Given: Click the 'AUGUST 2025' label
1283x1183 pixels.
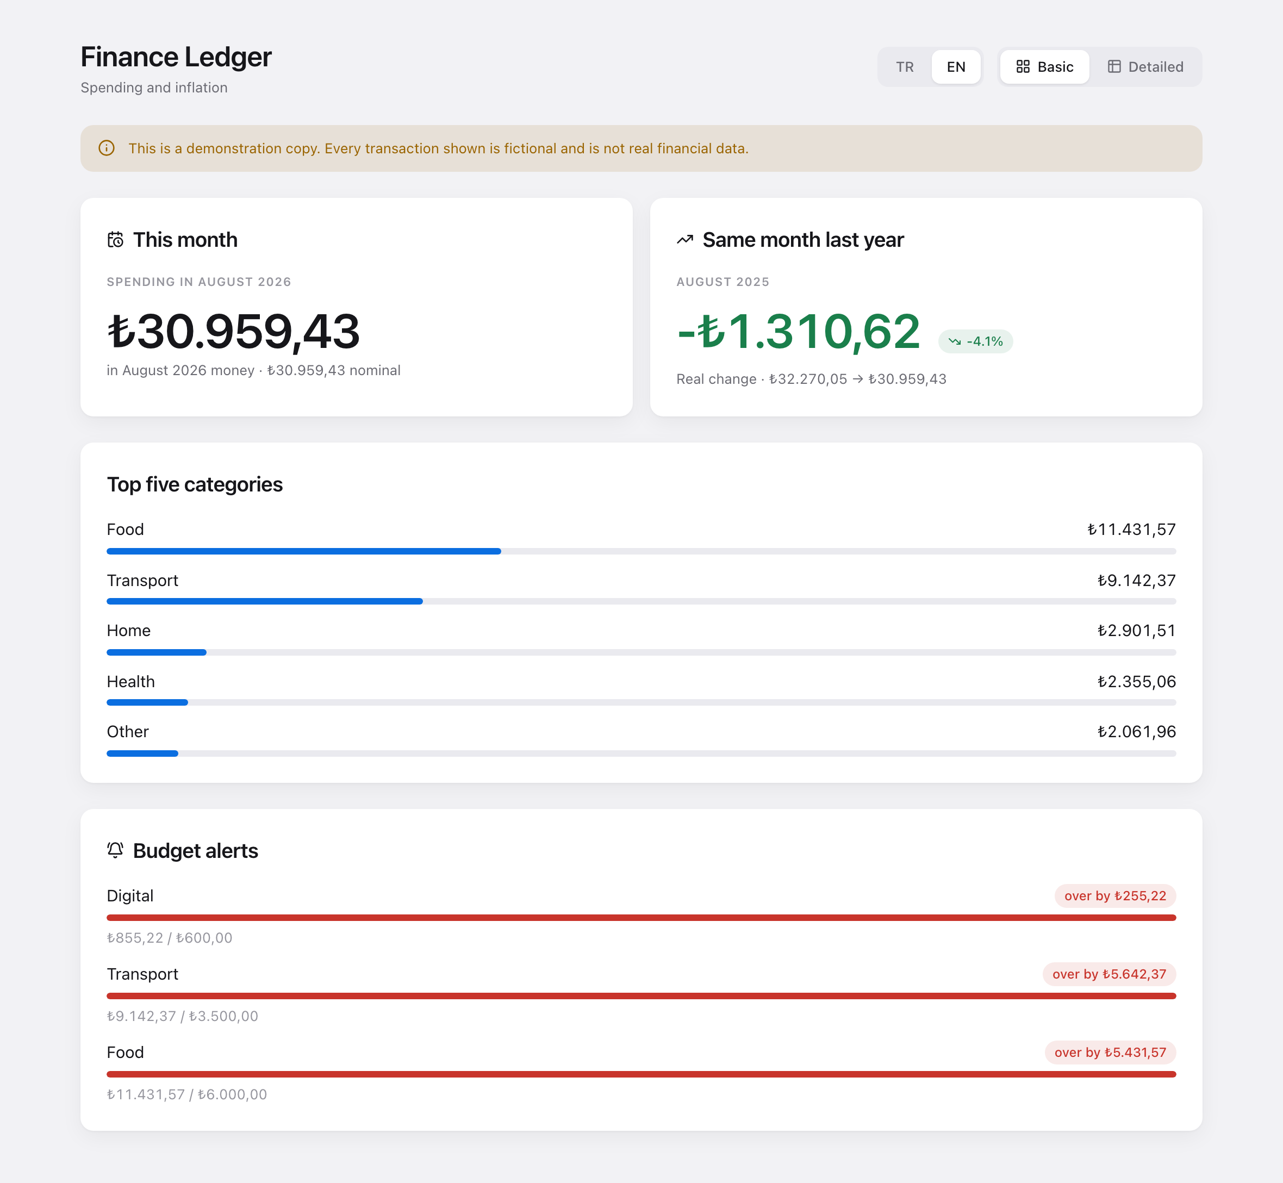Looking at the screenshot, I should pyautogui.click(x=723, y=282).
